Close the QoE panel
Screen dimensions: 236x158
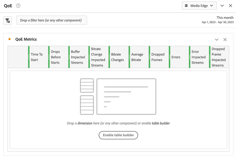[x=230, y=6]
